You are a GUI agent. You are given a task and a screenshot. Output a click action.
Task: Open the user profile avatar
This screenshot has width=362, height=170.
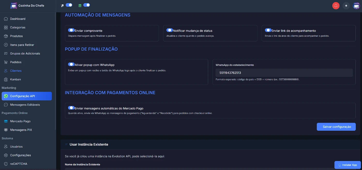(x=356, y=6)
